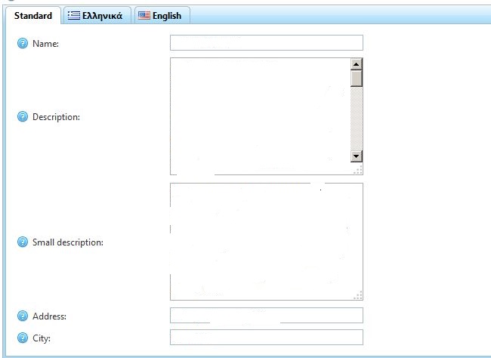Click the help icon beside City

coord(23,338)
